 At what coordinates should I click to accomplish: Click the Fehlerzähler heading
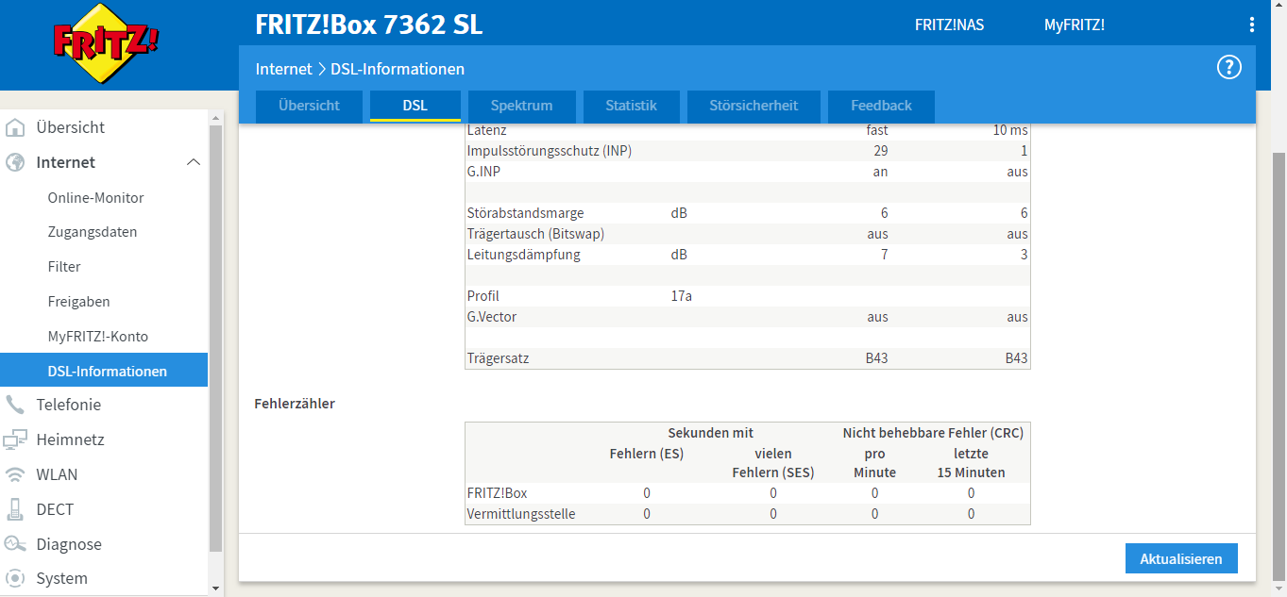(295, 404)
